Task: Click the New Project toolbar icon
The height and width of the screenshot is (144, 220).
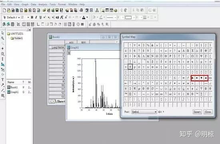Action: coord(4,10)
